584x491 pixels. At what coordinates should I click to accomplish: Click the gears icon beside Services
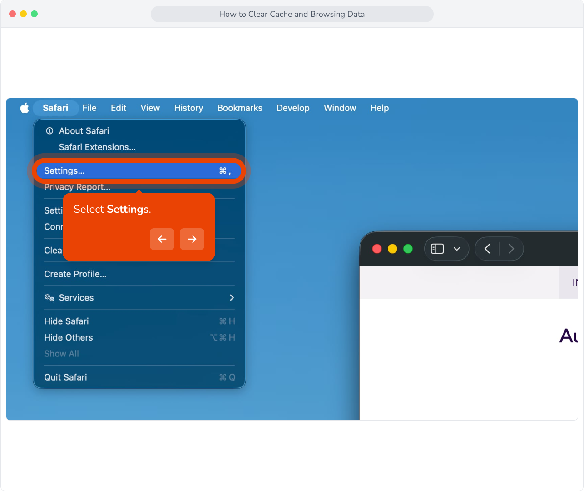point(49,298)
